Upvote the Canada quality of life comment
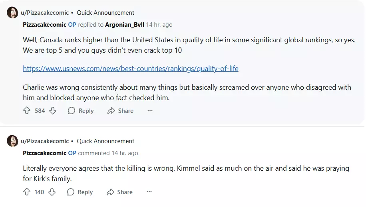The height and width of the screenshot is (207, 366). pos(27,111)
